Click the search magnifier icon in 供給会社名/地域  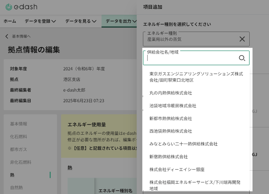tap(242, 58)
